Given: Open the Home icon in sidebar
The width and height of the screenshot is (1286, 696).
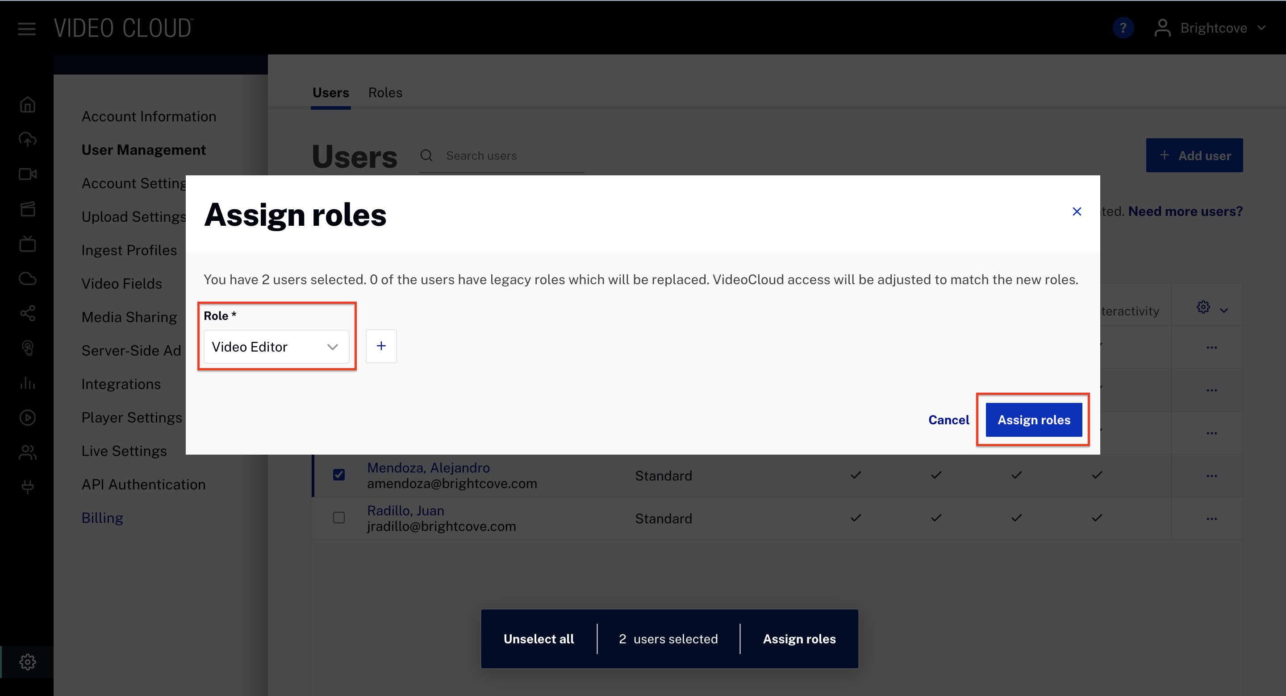Looking at the screenshot, I should [27, 104].
